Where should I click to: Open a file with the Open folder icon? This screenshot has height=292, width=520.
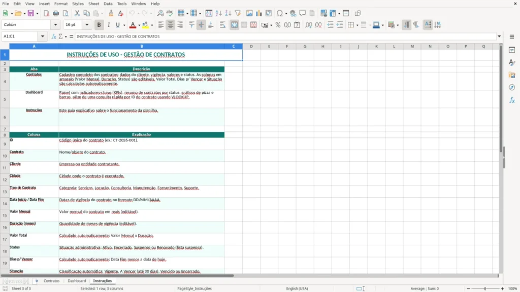point(18,13)
